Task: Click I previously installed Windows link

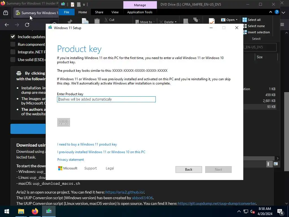Action: [x=101, y=152]
